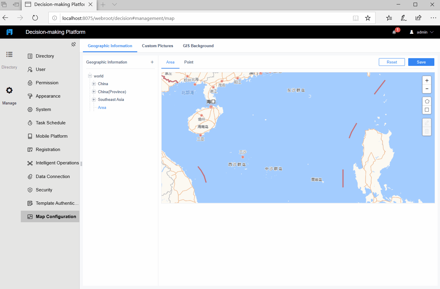Open the Mobile Platform section
The height and width of the screenshot is (289, 440).
point(52,136)
